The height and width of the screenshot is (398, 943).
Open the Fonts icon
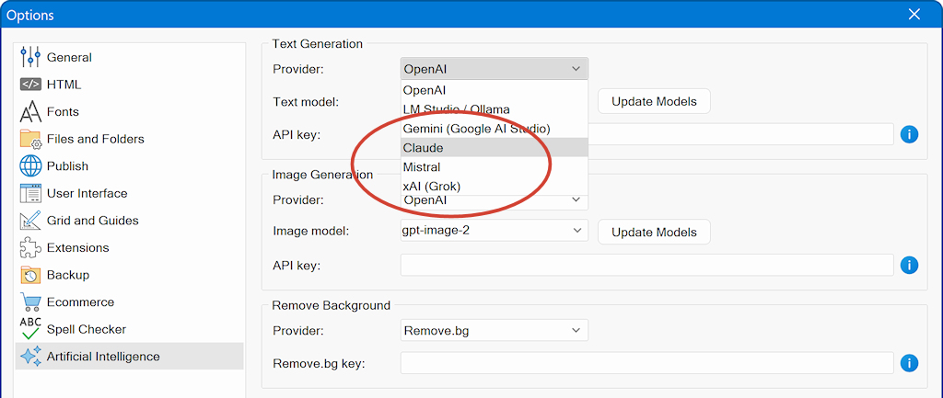click(x=30, y=111)
